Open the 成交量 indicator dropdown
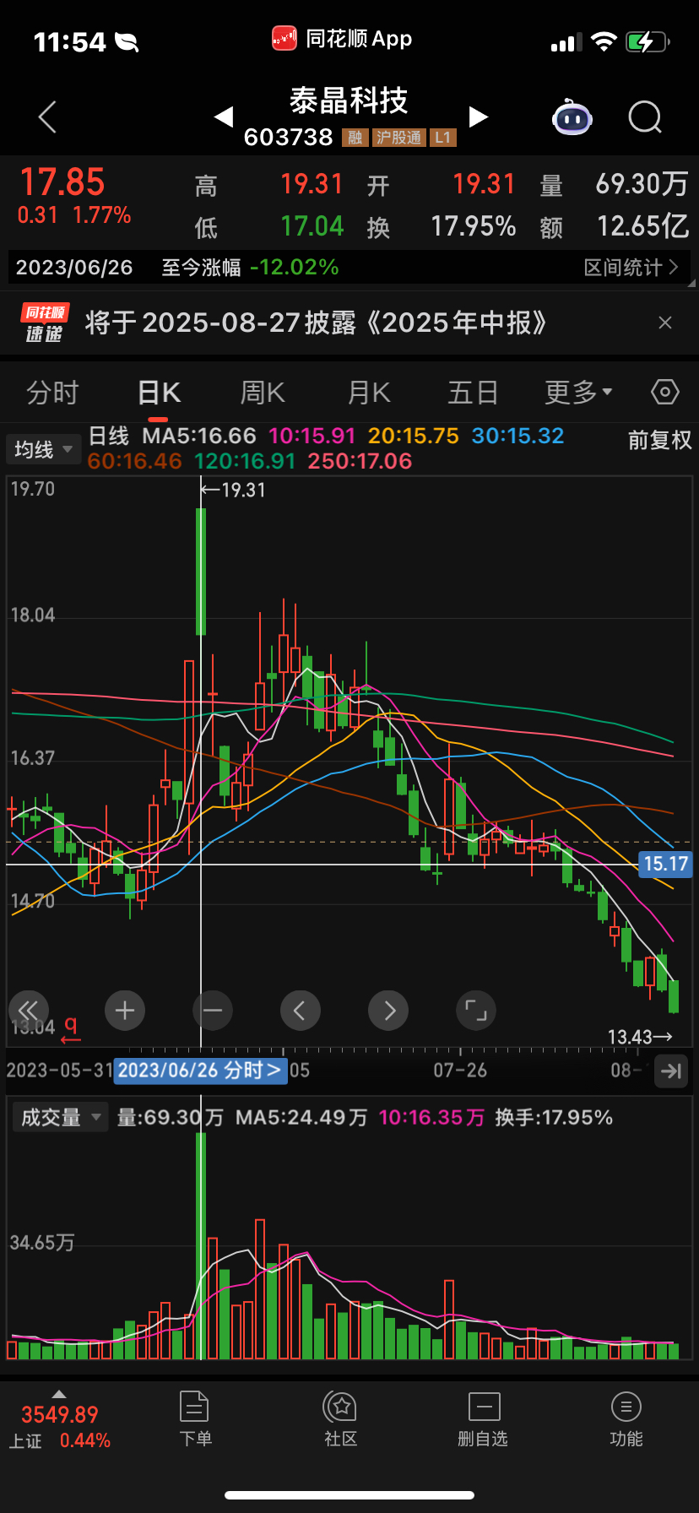This screenshot has height=1513, width=699. click(60, 1118)
